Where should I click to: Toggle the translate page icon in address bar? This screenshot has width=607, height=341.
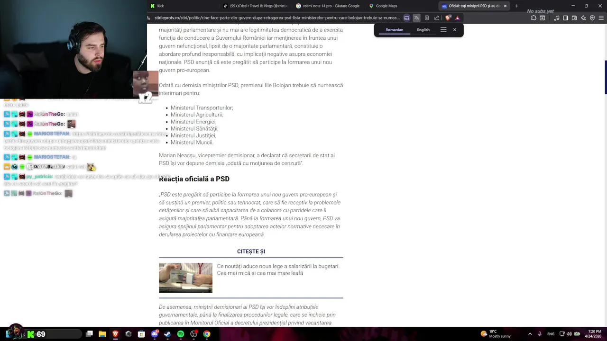(x=416, y=18)
